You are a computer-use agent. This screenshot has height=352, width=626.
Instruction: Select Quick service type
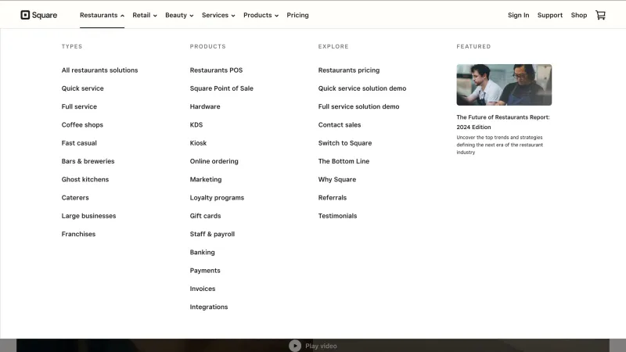(x=82, y=88)
